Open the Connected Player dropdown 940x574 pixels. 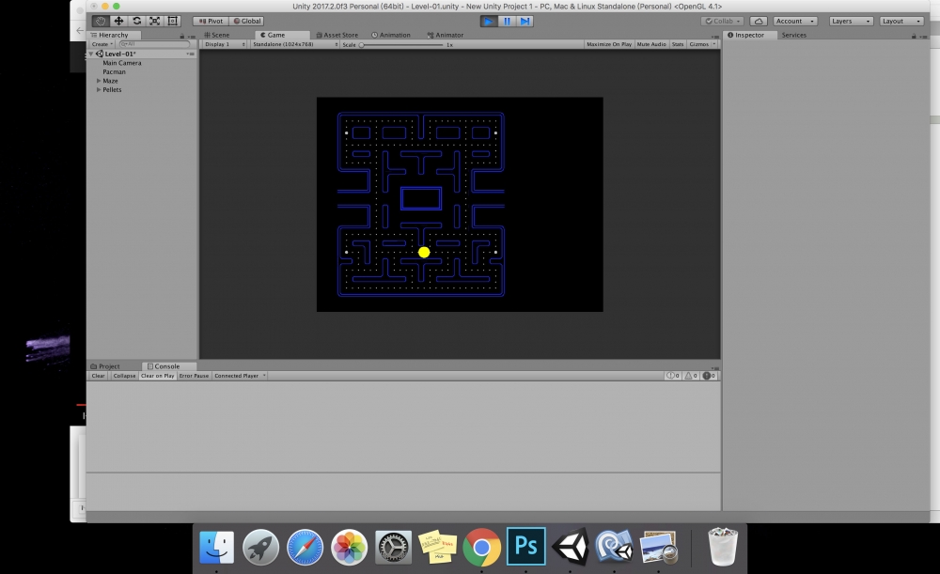pyautogui.click(x=240, y=376)
